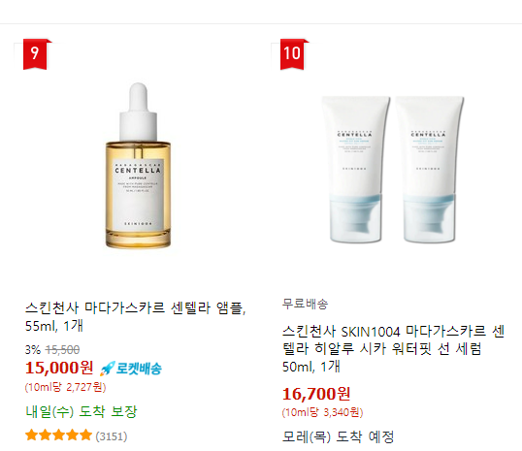Click the 10ml당 2,727원 unit price

coord(66,387)
